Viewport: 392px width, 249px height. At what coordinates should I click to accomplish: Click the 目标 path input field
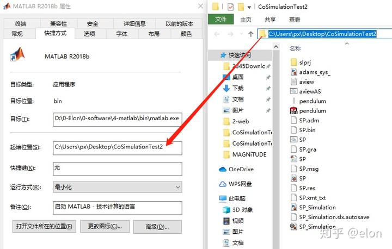[x=118, y=120]
